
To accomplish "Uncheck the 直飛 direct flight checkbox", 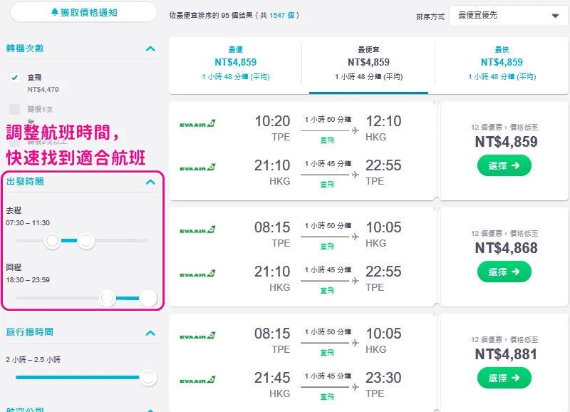I will [x=14, y=77].
